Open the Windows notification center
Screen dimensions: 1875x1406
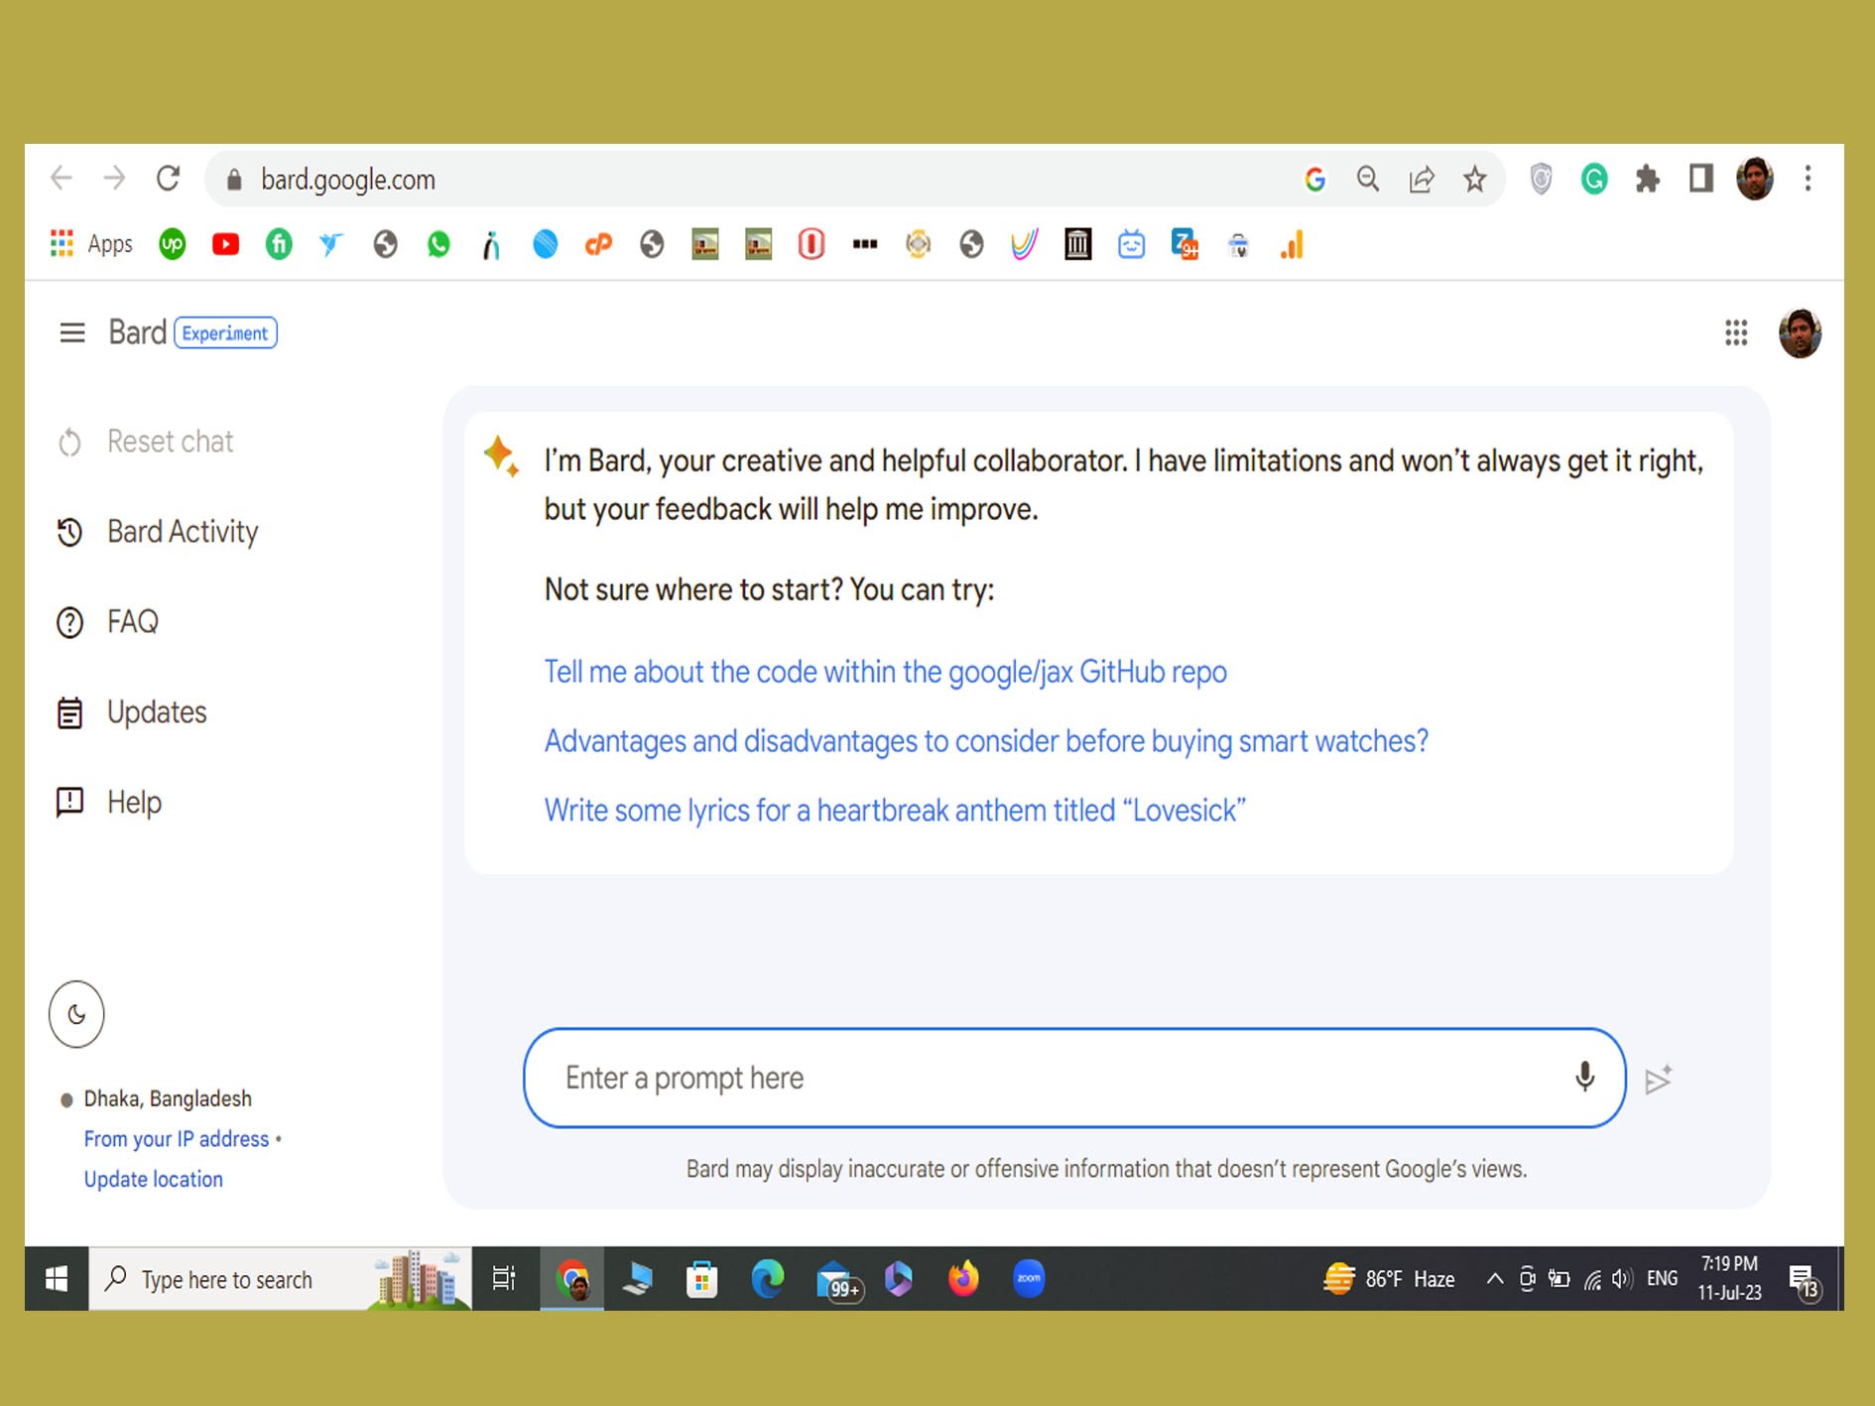coord(1806,1280)
